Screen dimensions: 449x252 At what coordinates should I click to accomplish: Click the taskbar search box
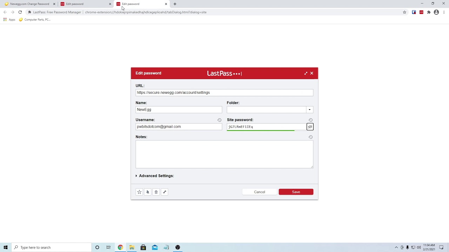51,247
